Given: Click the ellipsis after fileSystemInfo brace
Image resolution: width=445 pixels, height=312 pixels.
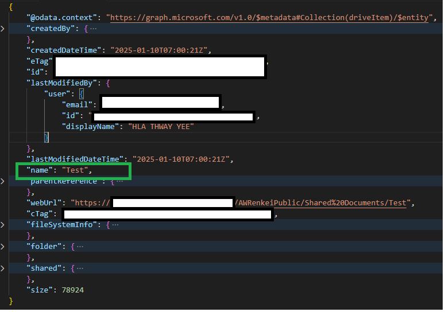Looking at the screenshot, I should [x=115, y=225].
